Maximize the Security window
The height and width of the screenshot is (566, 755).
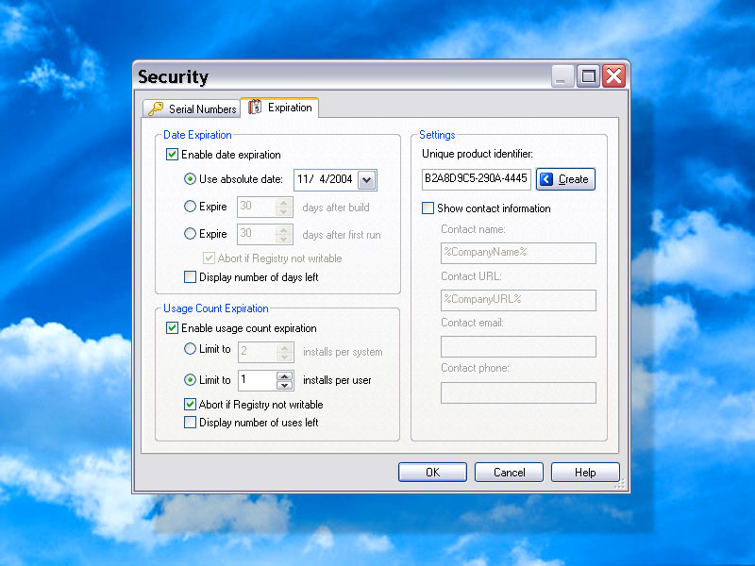pos(588,76)
